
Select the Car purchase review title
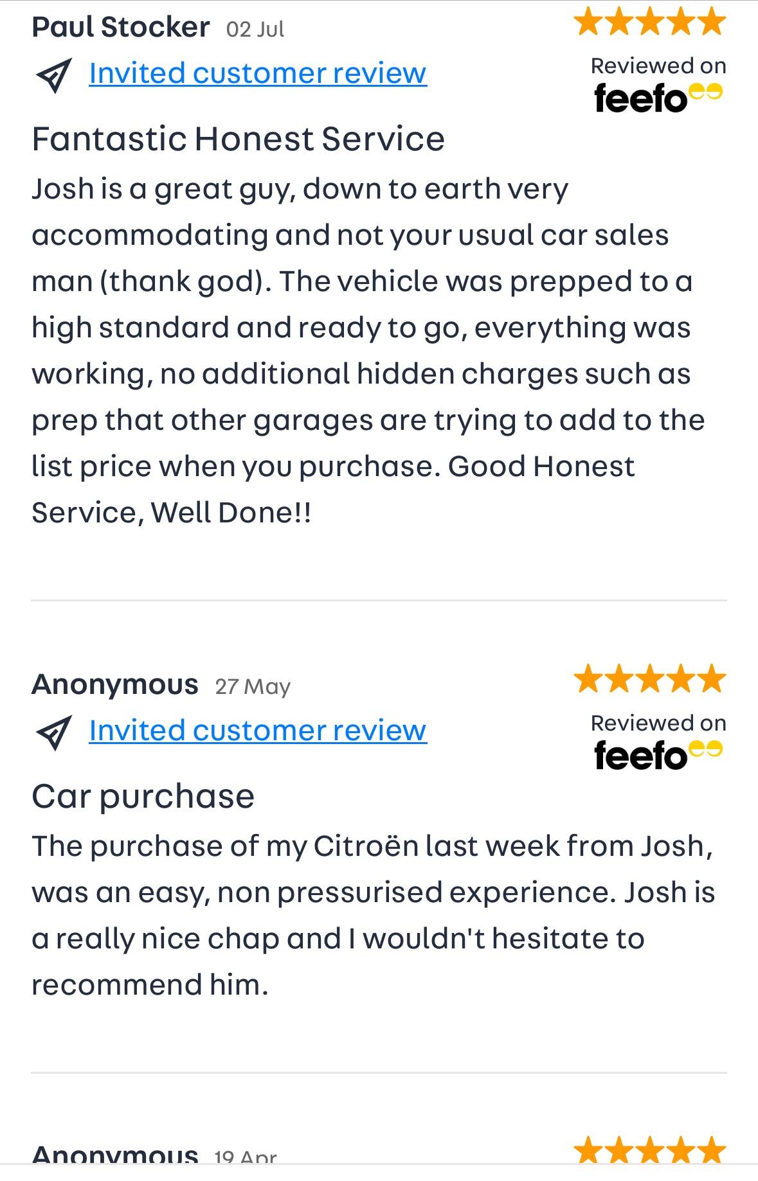143,796
